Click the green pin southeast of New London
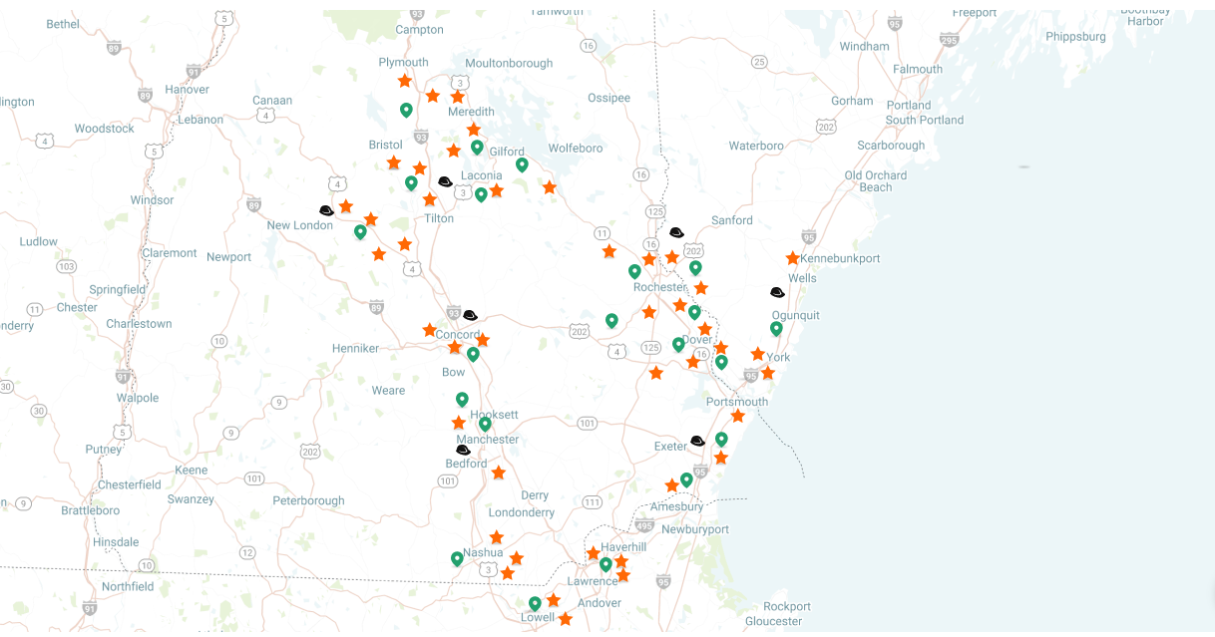1215x637 pixels. [360, 231]
